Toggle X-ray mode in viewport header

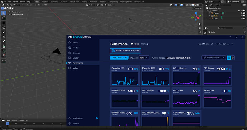pos(187,5)
